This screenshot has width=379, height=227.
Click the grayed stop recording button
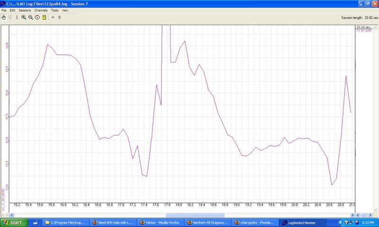[60, 17]
